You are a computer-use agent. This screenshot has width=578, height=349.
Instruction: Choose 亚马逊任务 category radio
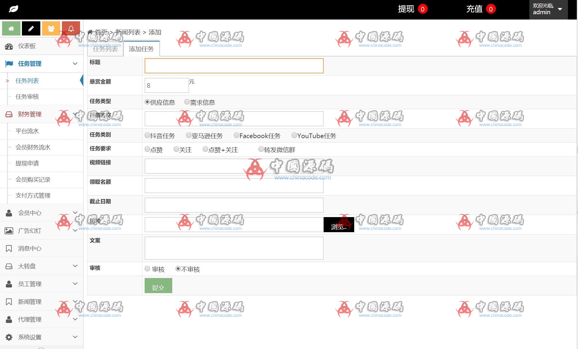tap(189, 135)
